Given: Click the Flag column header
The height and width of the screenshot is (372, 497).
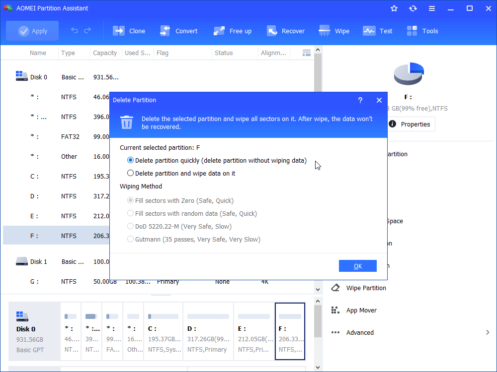Looking at the screenshot, I should pos(163,53).
